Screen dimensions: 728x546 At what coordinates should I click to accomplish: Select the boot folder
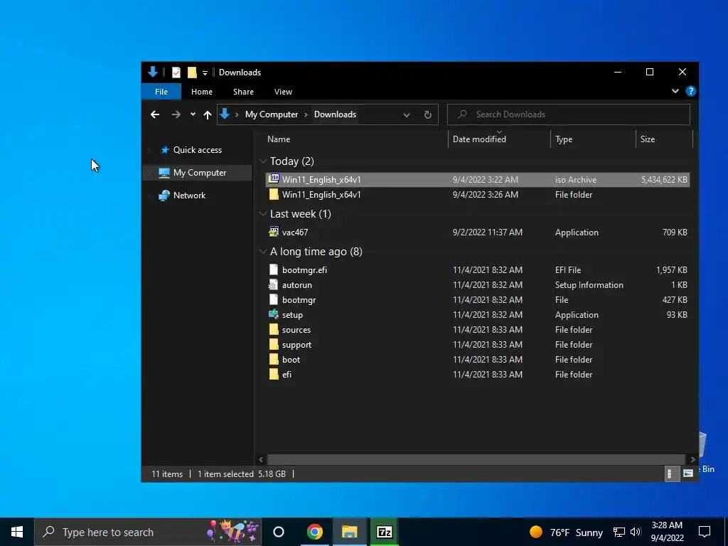tap(477, 359)
